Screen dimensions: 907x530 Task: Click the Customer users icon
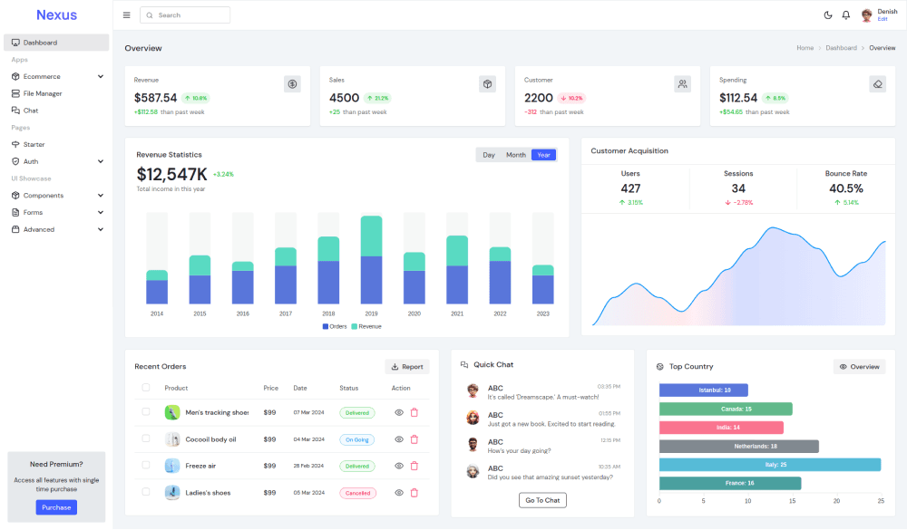click(x=682, y=84)
